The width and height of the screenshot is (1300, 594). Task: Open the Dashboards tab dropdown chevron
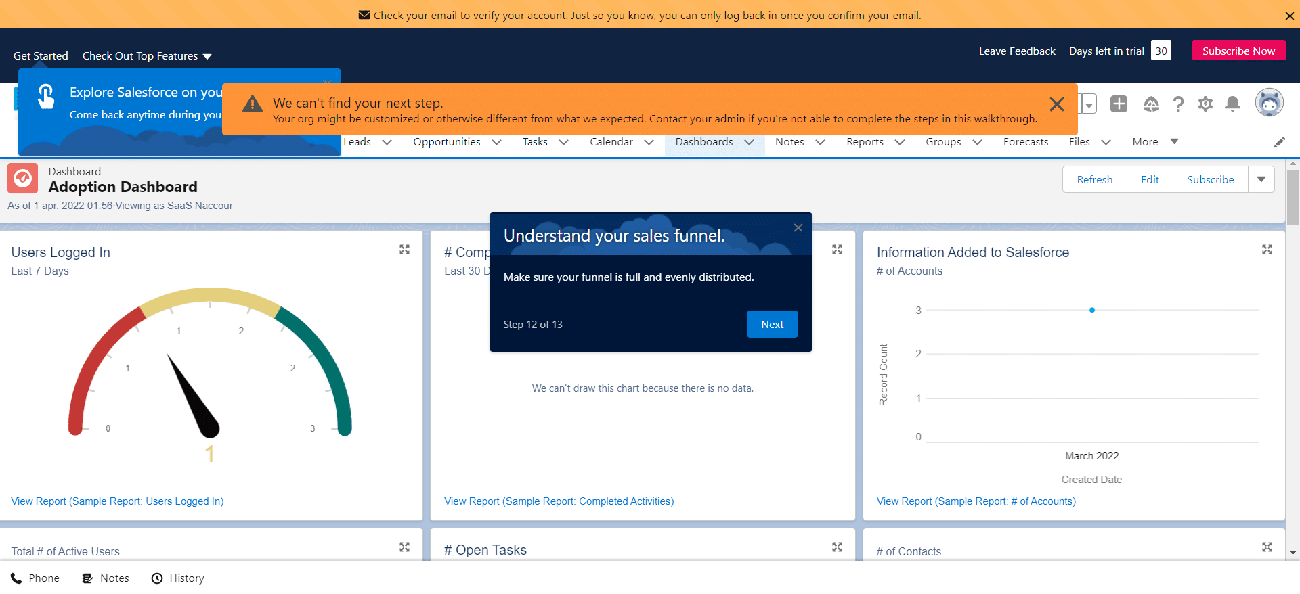coord(749,142)
